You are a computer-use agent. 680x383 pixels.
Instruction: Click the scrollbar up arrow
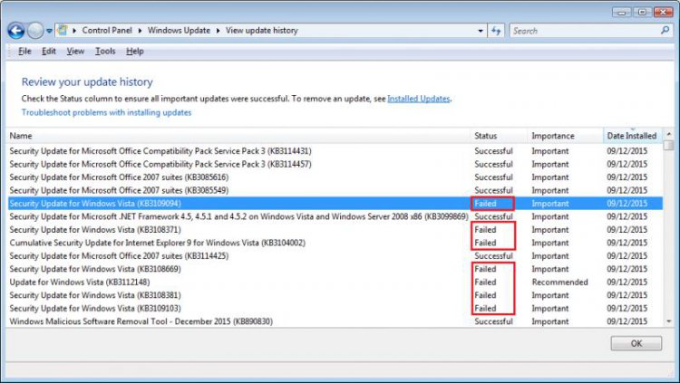point(669,134)
